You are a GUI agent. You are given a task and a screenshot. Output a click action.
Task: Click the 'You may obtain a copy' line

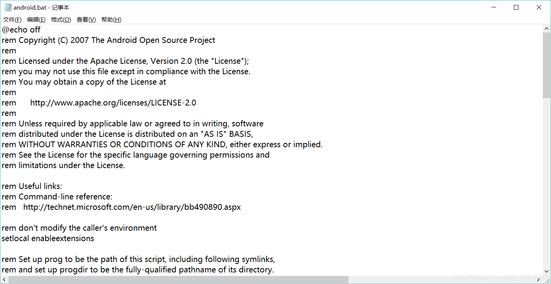[x=84, y=82]
